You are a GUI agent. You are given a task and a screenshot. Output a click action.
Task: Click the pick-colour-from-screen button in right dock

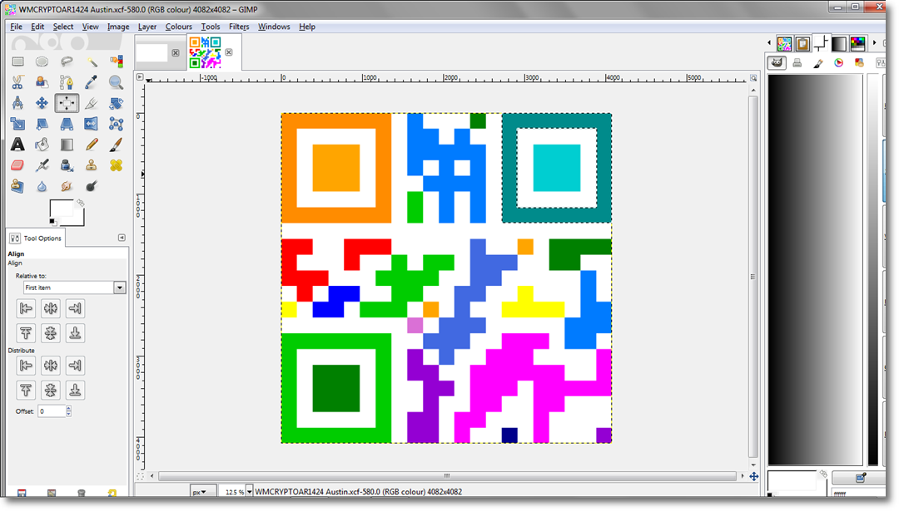coord(861,477)
